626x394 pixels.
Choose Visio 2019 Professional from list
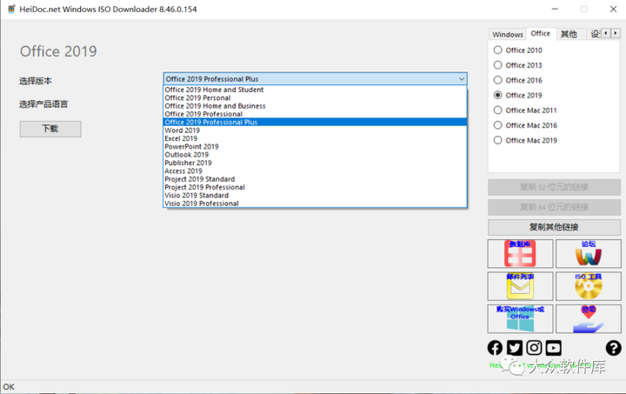[x=315, y=204]
